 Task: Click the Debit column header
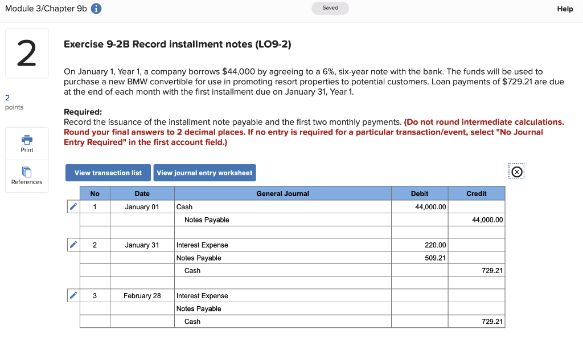pyautogui.click(x=420, y=193)
